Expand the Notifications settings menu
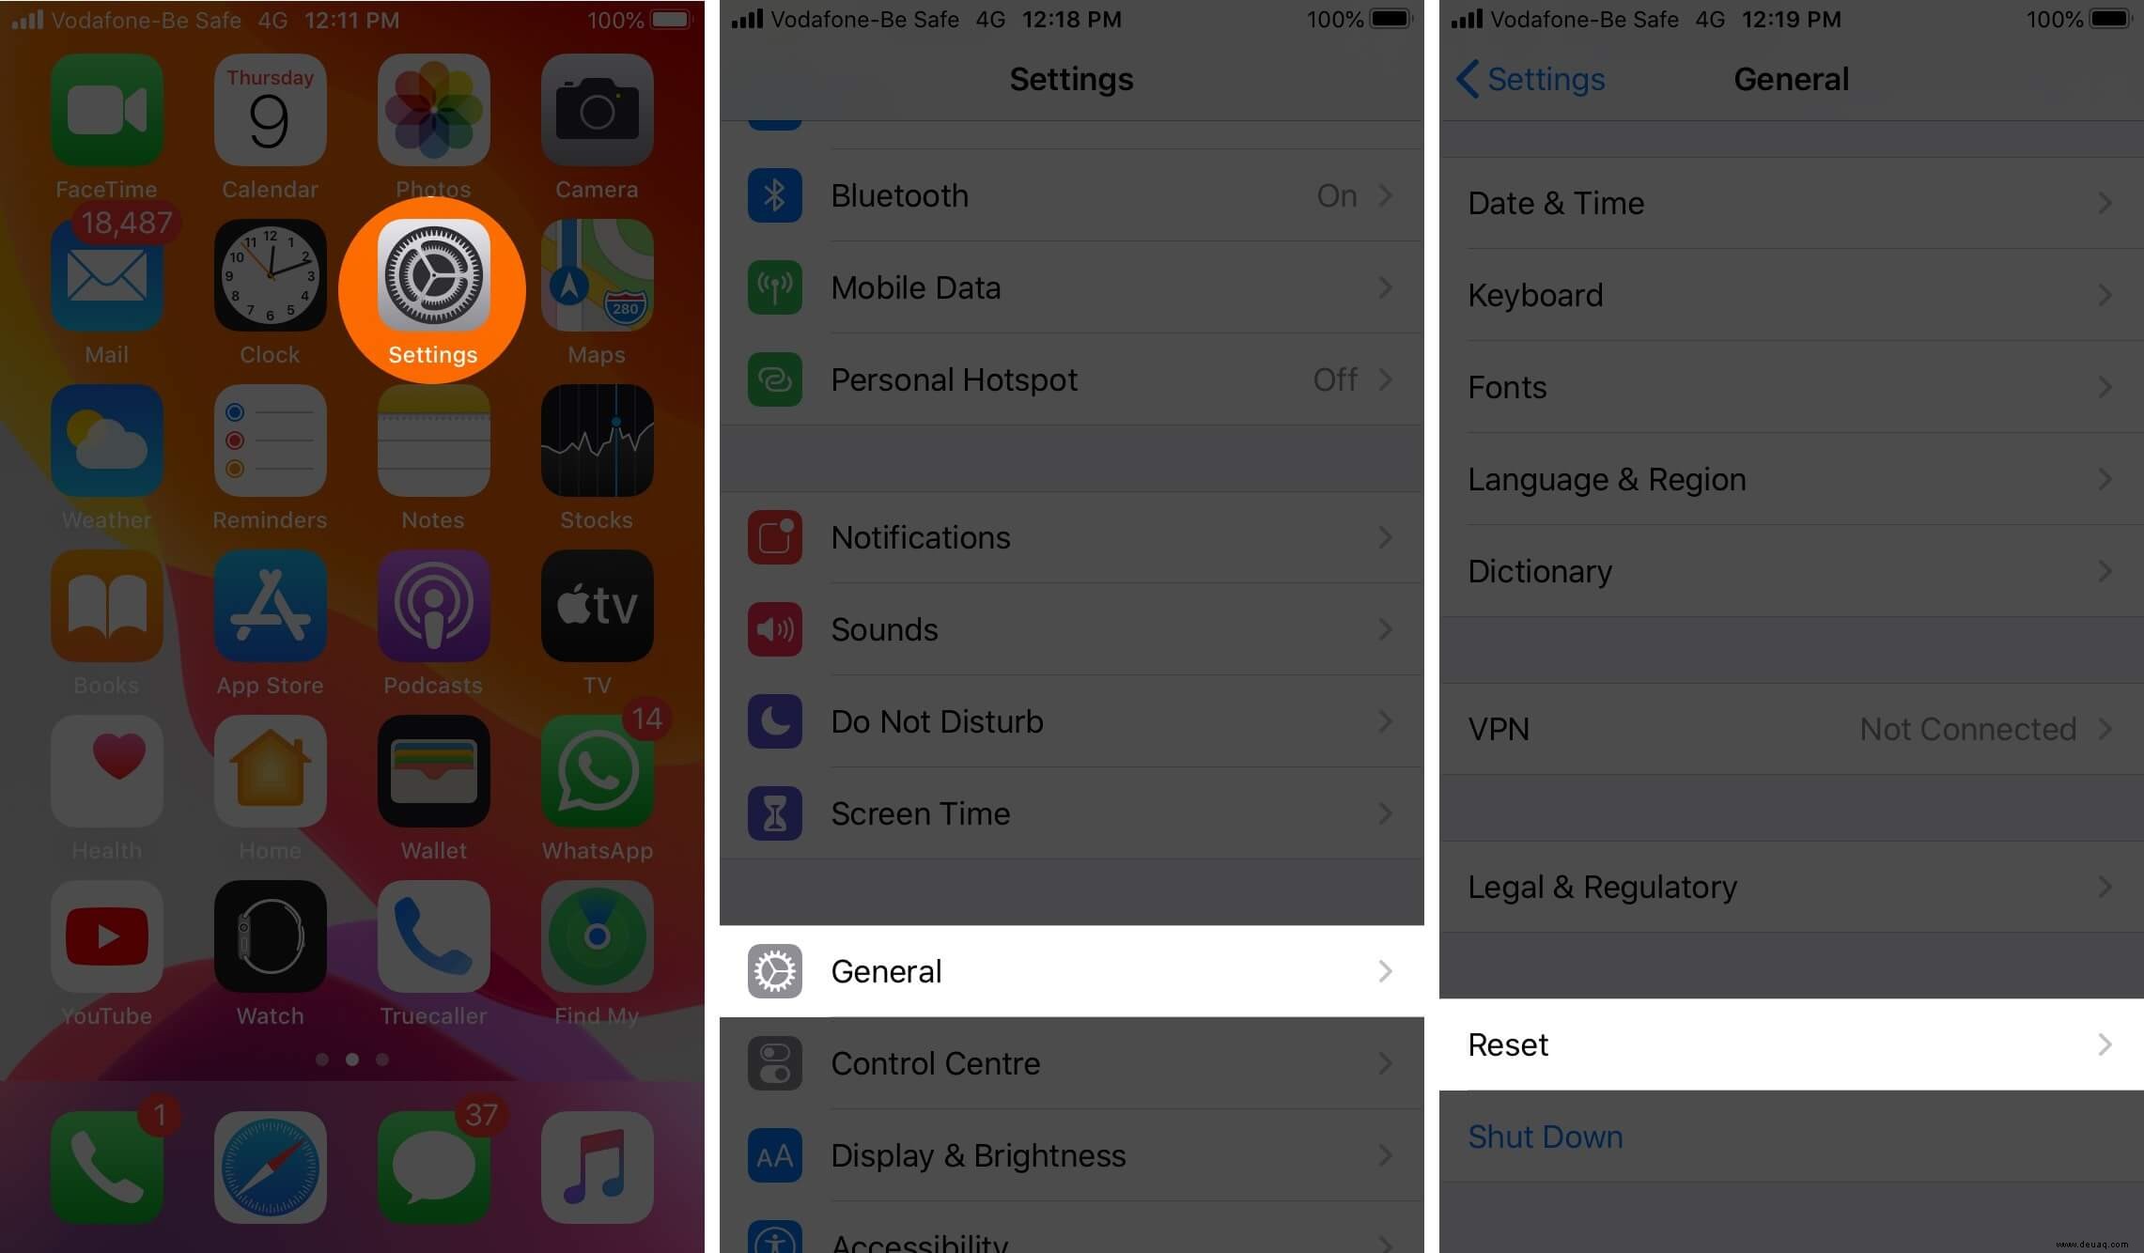This screenshot has height=1253, width=2144. pos(1070,537)
